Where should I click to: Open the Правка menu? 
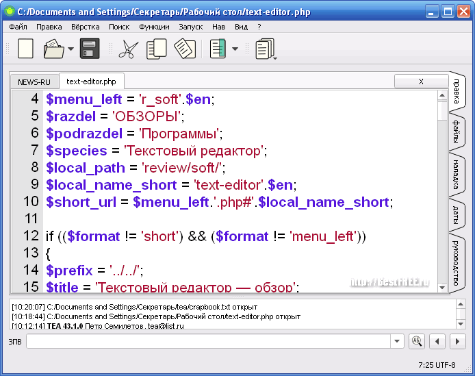[x=49, y=27]
